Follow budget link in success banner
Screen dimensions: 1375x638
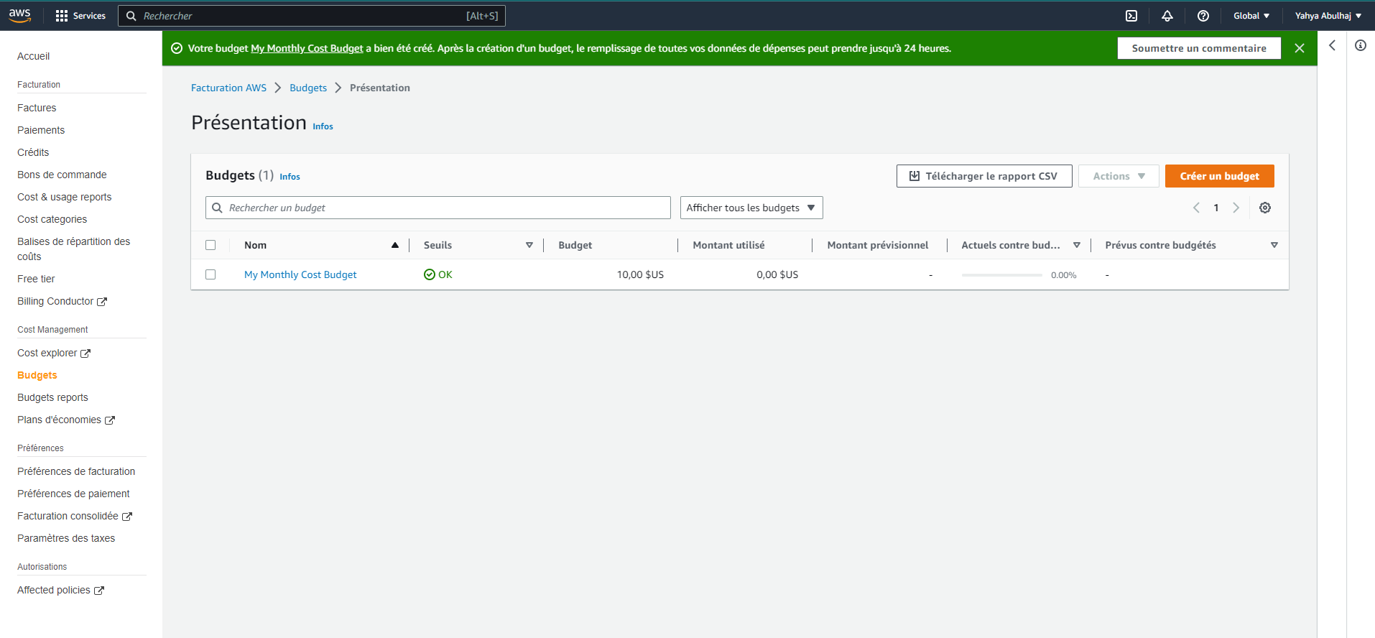pos(307,48)
